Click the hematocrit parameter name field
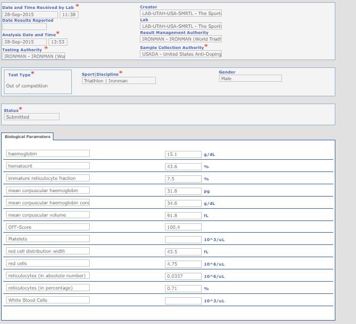 click(x=48, y=166)
